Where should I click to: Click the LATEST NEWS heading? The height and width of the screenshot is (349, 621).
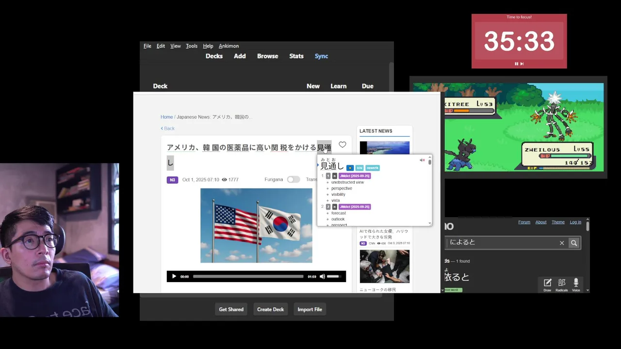tap(376, 131)
